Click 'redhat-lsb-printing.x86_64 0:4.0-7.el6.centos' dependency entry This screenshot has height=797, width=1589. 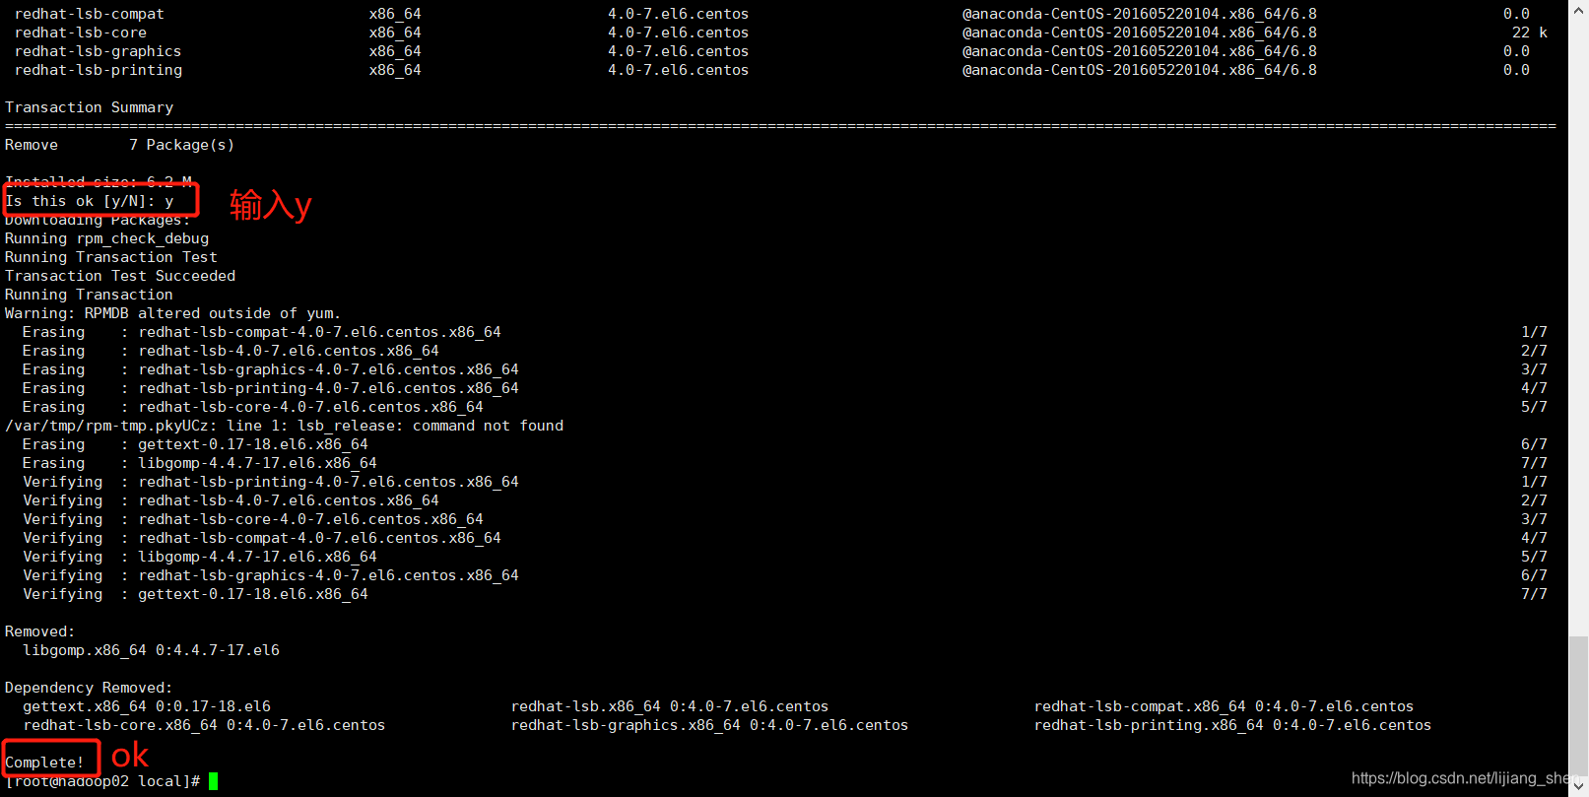tap(1232, 725)
